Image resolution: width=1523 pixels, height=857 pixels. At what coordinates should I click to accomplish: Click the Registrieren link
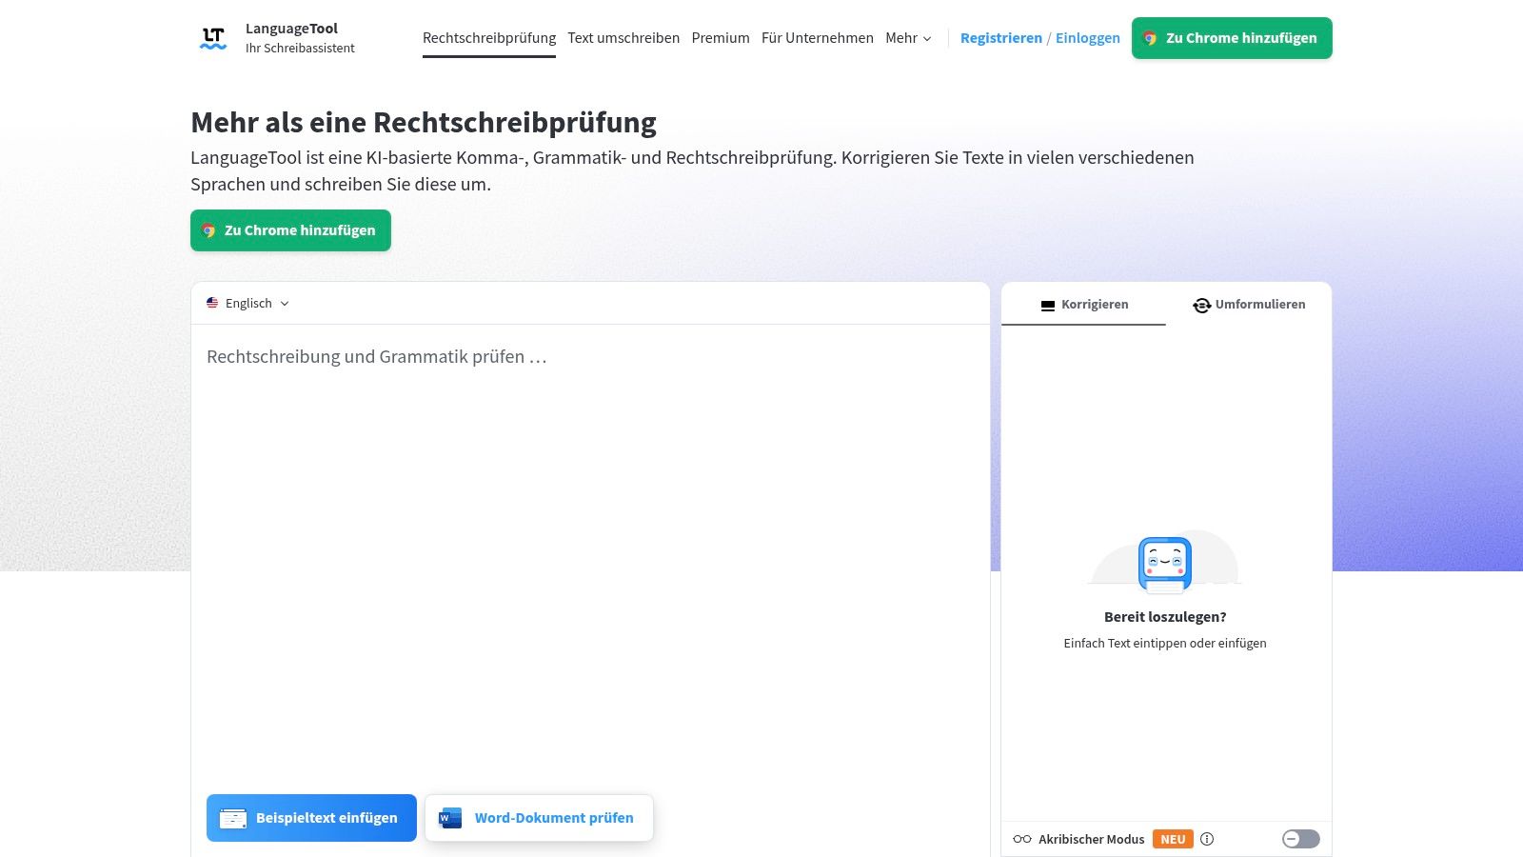click(1001, 38)
